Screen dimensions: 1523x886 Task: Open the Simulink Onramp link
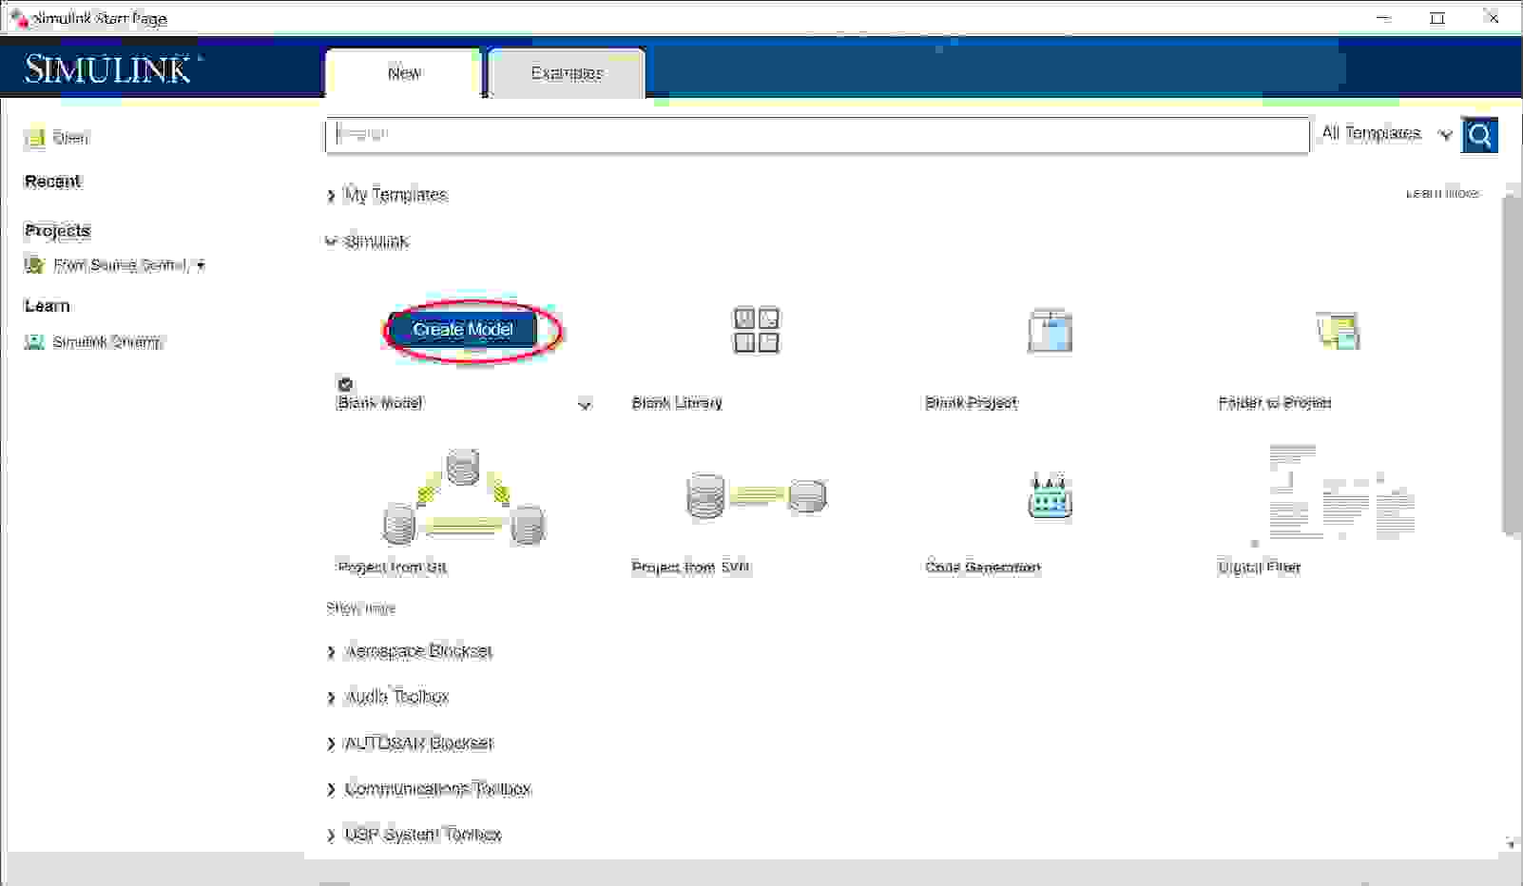pyautogui.click(x=107, y=342)
